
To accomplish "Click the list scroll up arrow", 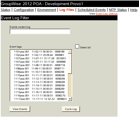I will tap(70, 52).
